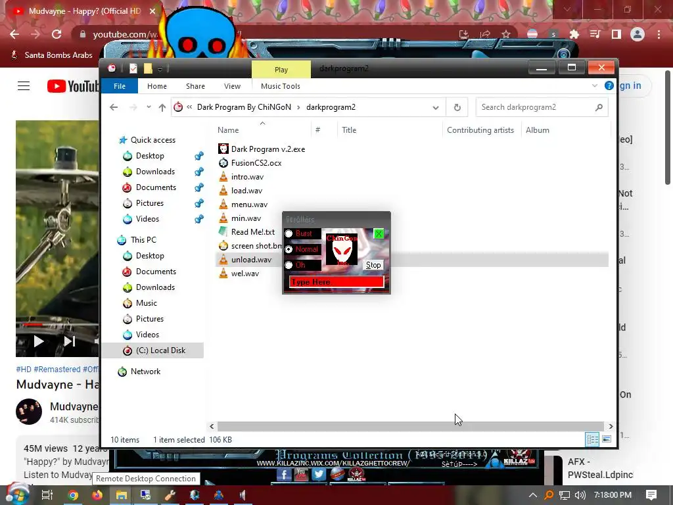Screen dimensions: 673x505
Task: Open the Home ribbon tab
Action: (x=156, y=86)
